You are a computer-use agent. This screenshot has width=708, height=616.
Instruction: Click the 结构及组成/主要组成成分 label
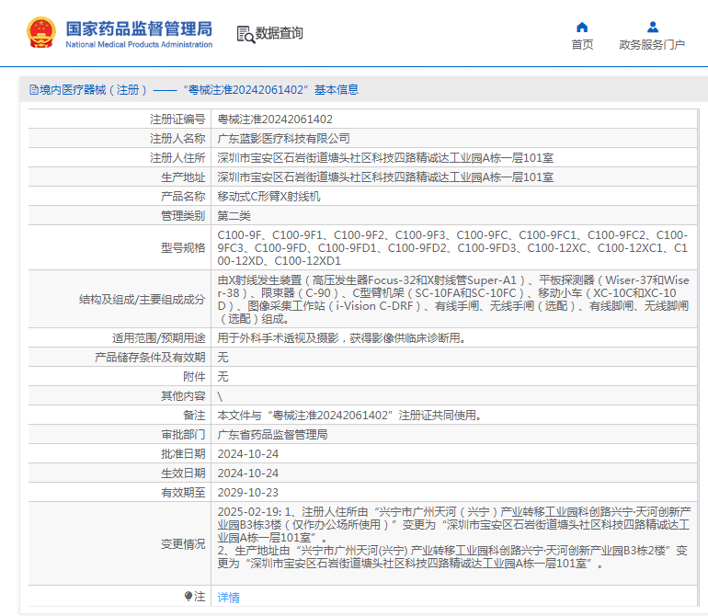[120, 300]
